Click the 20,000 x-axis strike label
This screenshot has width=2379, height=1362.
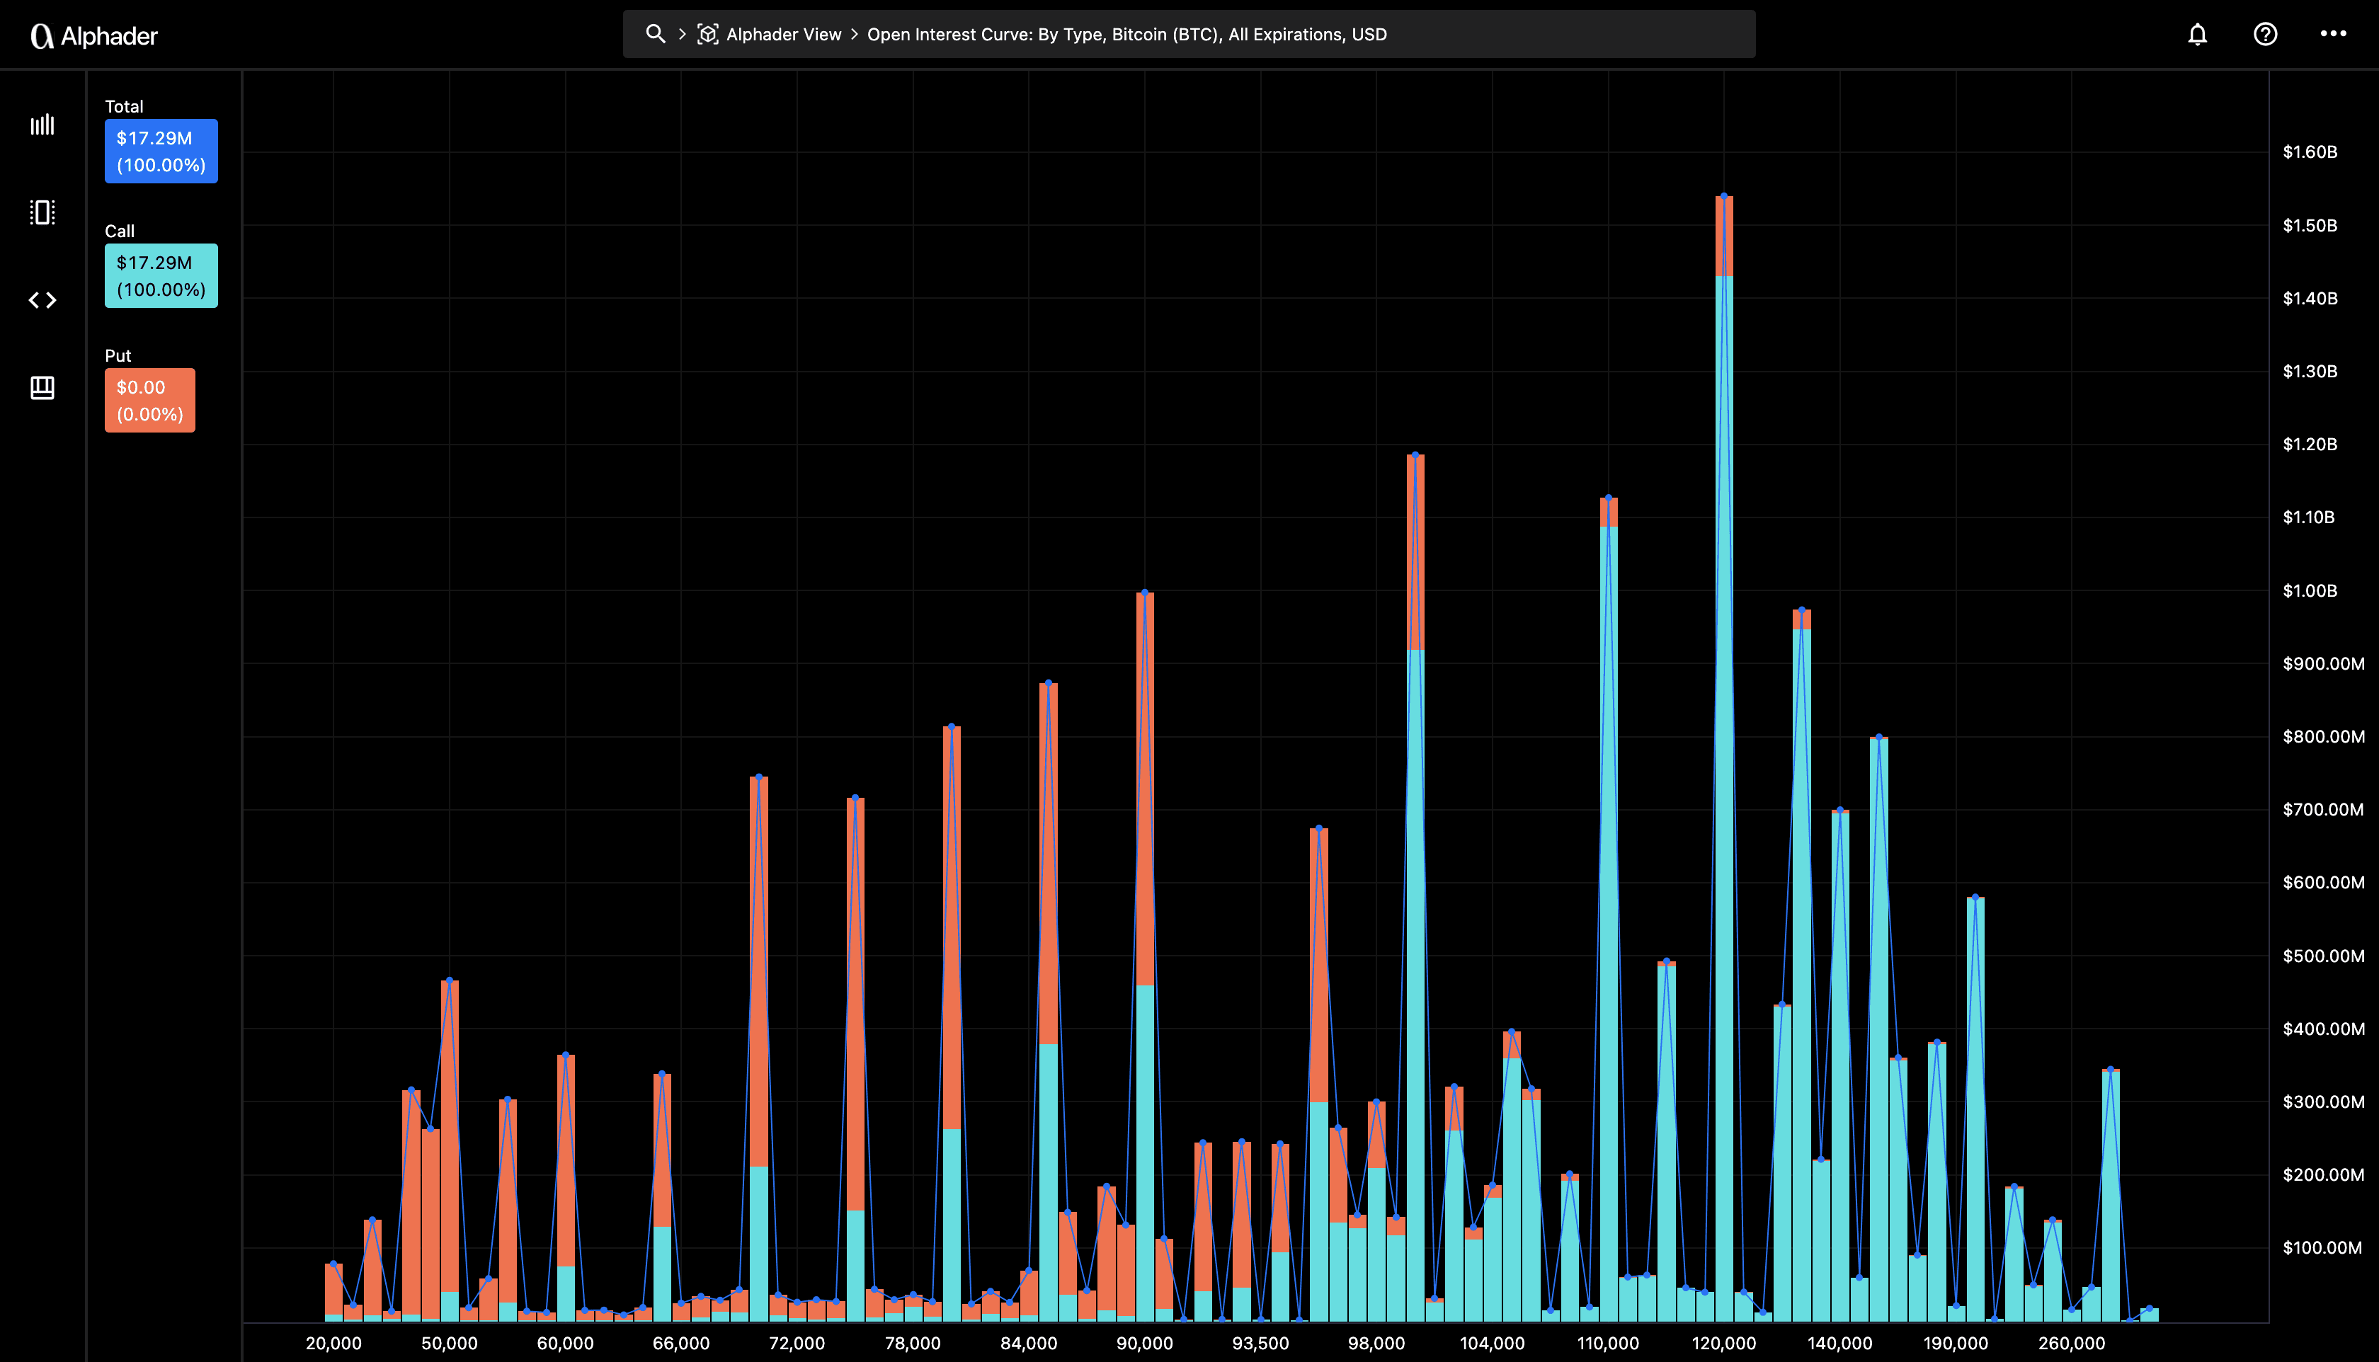click(x=333, y=1344)
